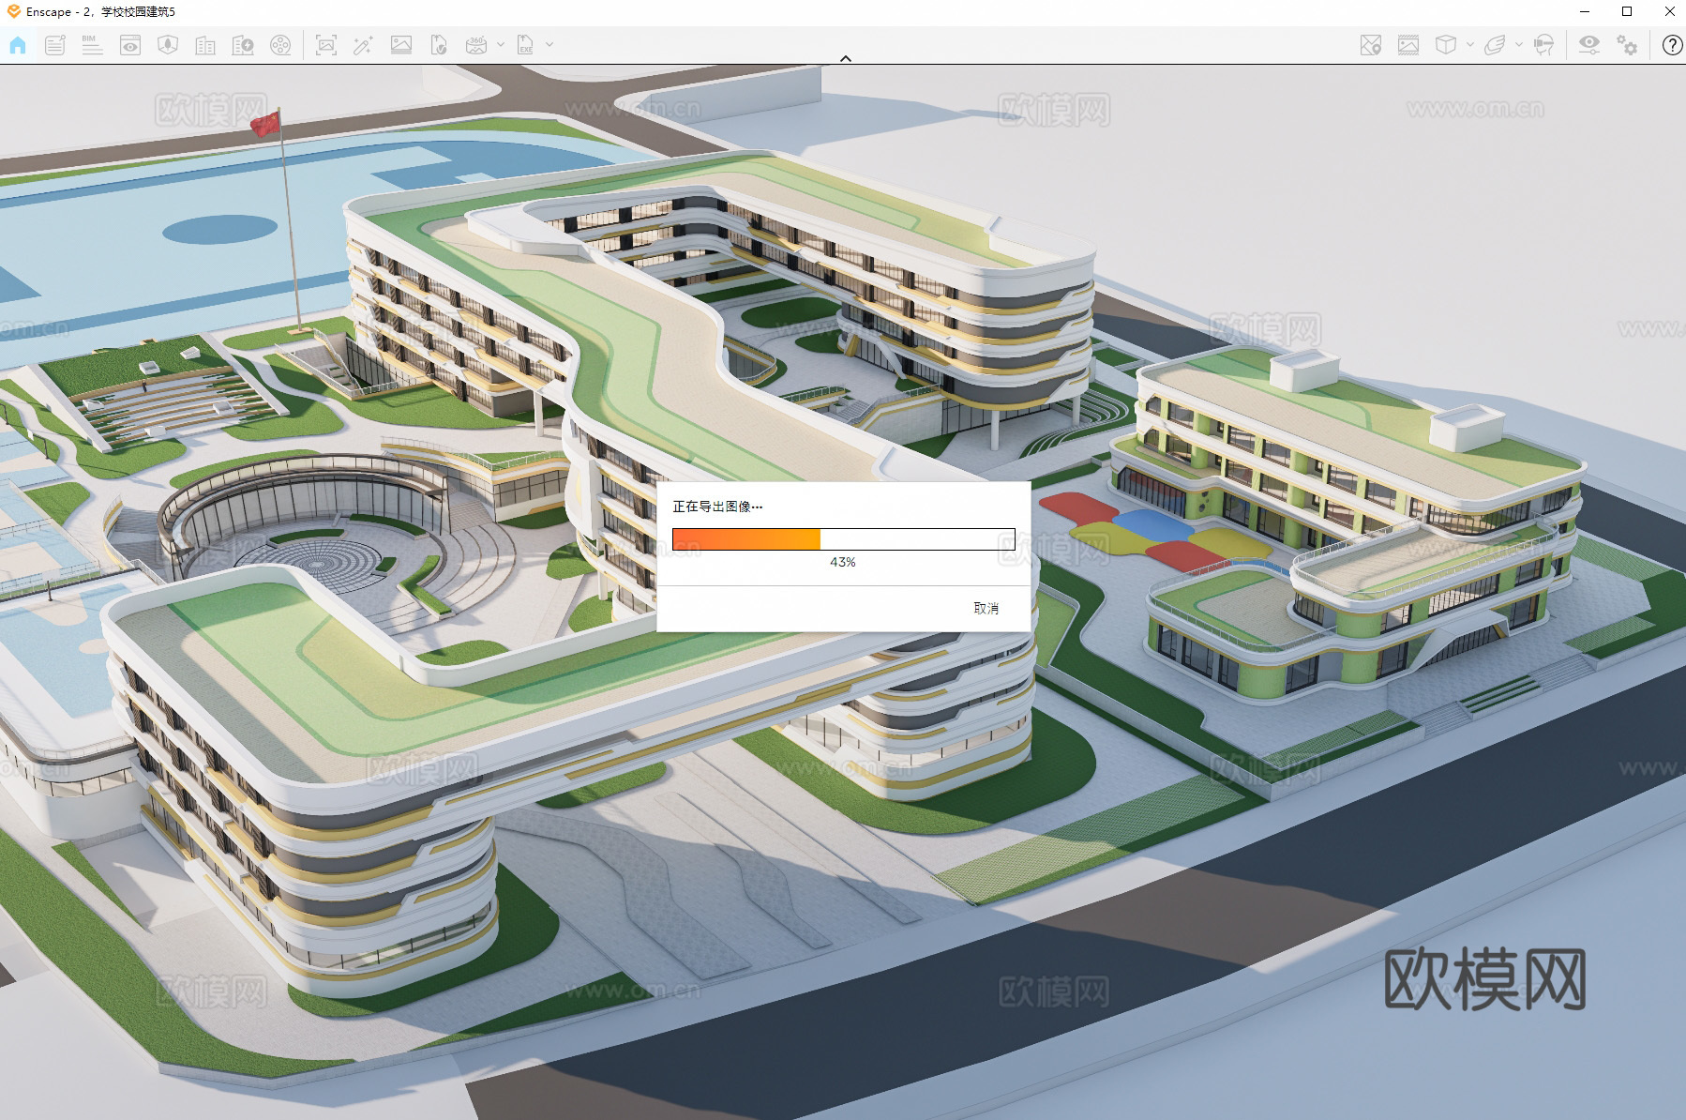
Task: Open the Manage Views notes icon
Action: tap(55, 45)
